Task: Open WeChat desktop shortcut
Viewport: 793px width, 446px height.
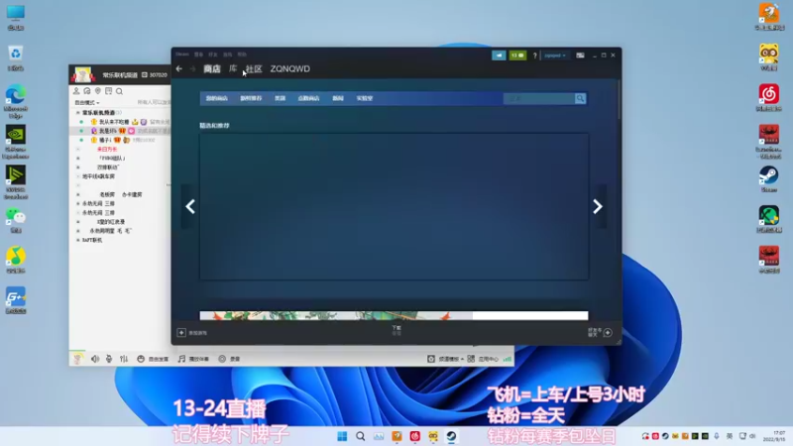Action: coord(16,220)
